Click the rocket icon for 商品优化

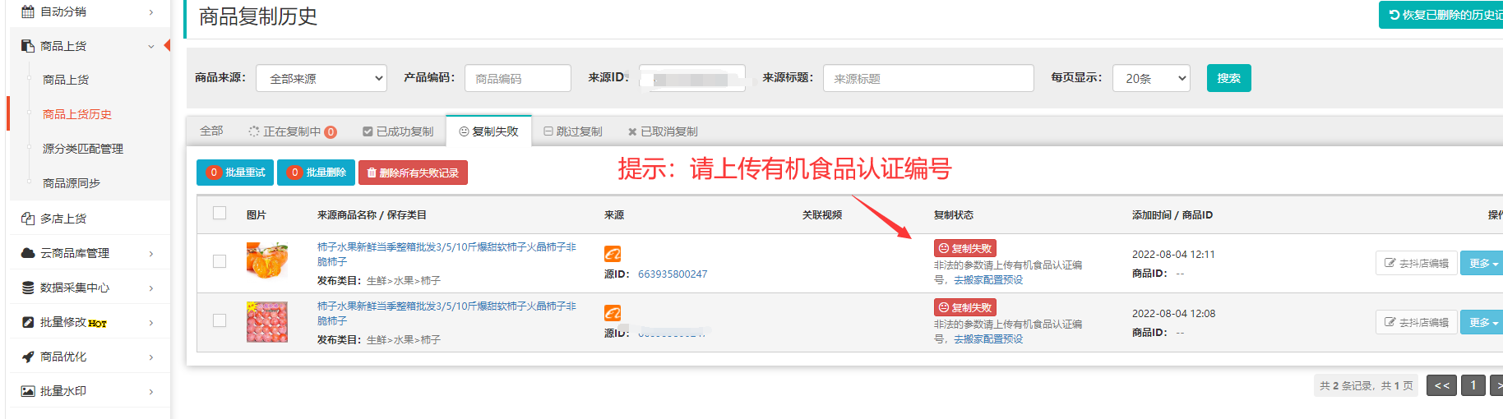coord(28,357)
